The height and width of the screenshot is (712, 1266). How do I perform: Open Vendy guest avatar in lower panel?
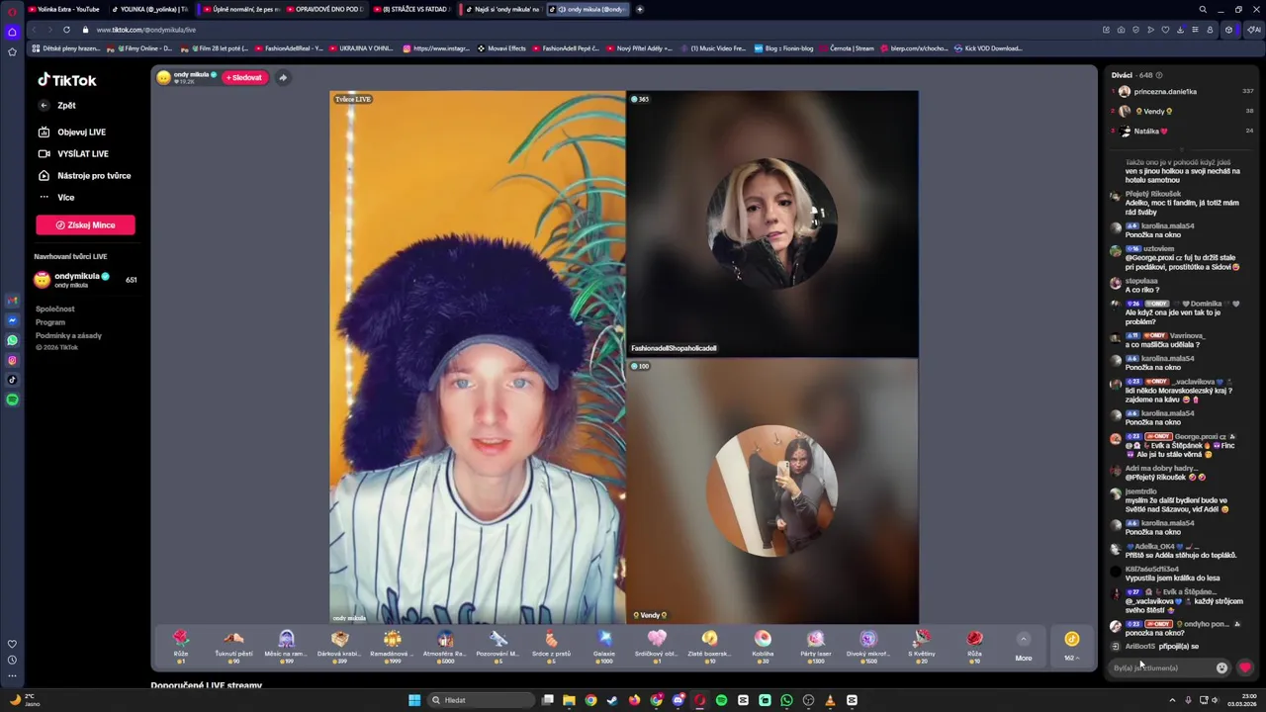(x=774, y=490)
